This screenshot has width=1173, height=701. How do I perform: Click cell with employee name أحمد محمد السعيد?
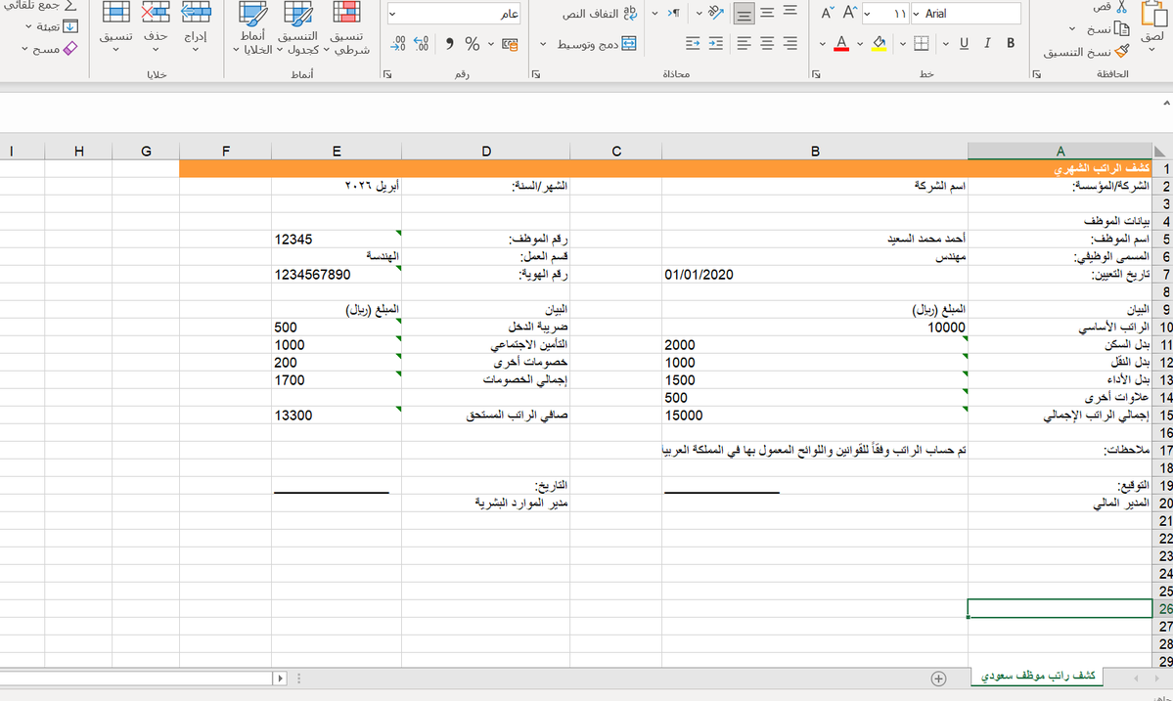(x=815, y=240)
